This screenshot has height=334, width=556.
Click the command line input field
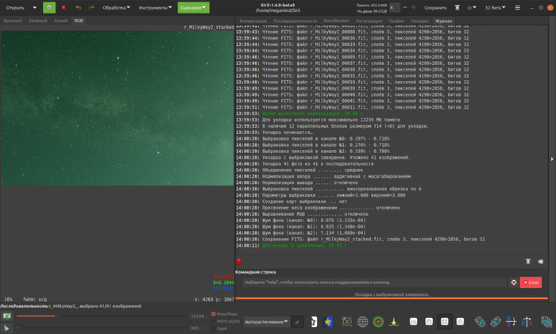(373, 282)
